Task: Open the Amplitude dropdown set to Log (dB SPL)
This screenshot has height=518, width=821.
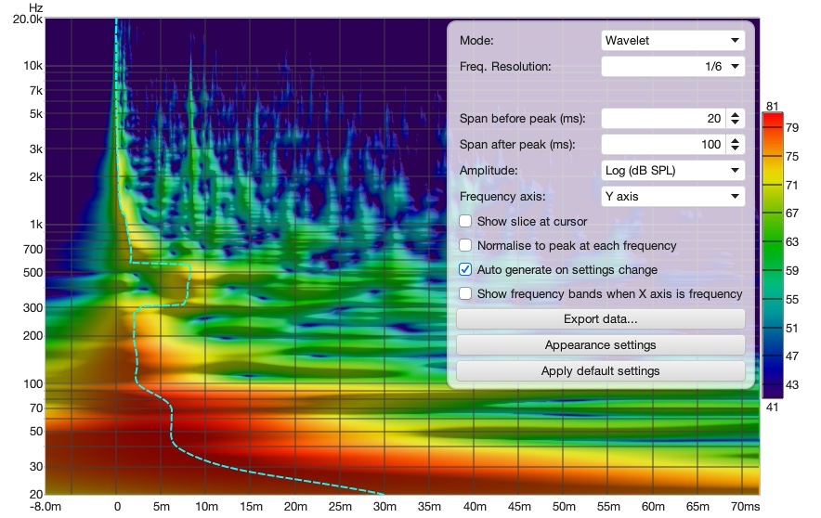Action: click(672, 171)
